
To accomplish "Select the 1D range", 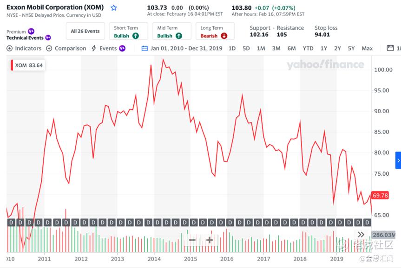I will pyautogui.click(x=232, y=49).
